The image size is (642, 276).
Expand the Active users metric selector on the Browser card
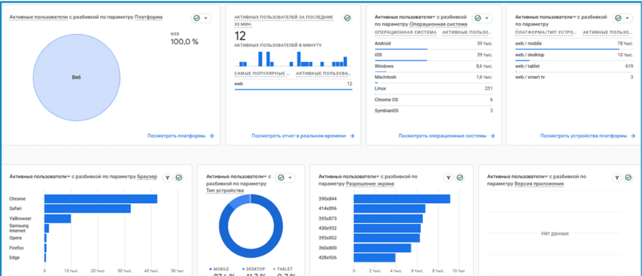[69, 176]
